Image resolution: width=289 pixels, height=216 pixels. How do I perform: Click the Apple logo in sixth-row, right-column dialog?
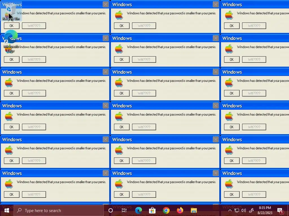point(229,184)
